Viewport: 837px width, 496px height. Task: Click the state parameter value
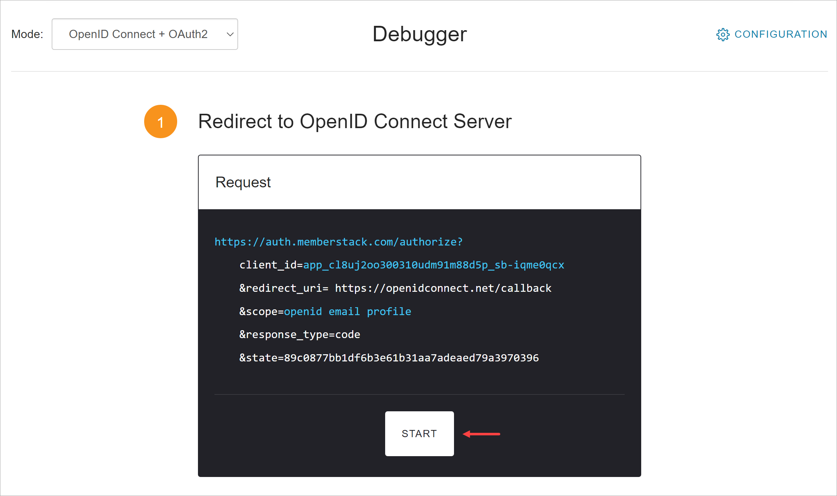pos(411,358)
